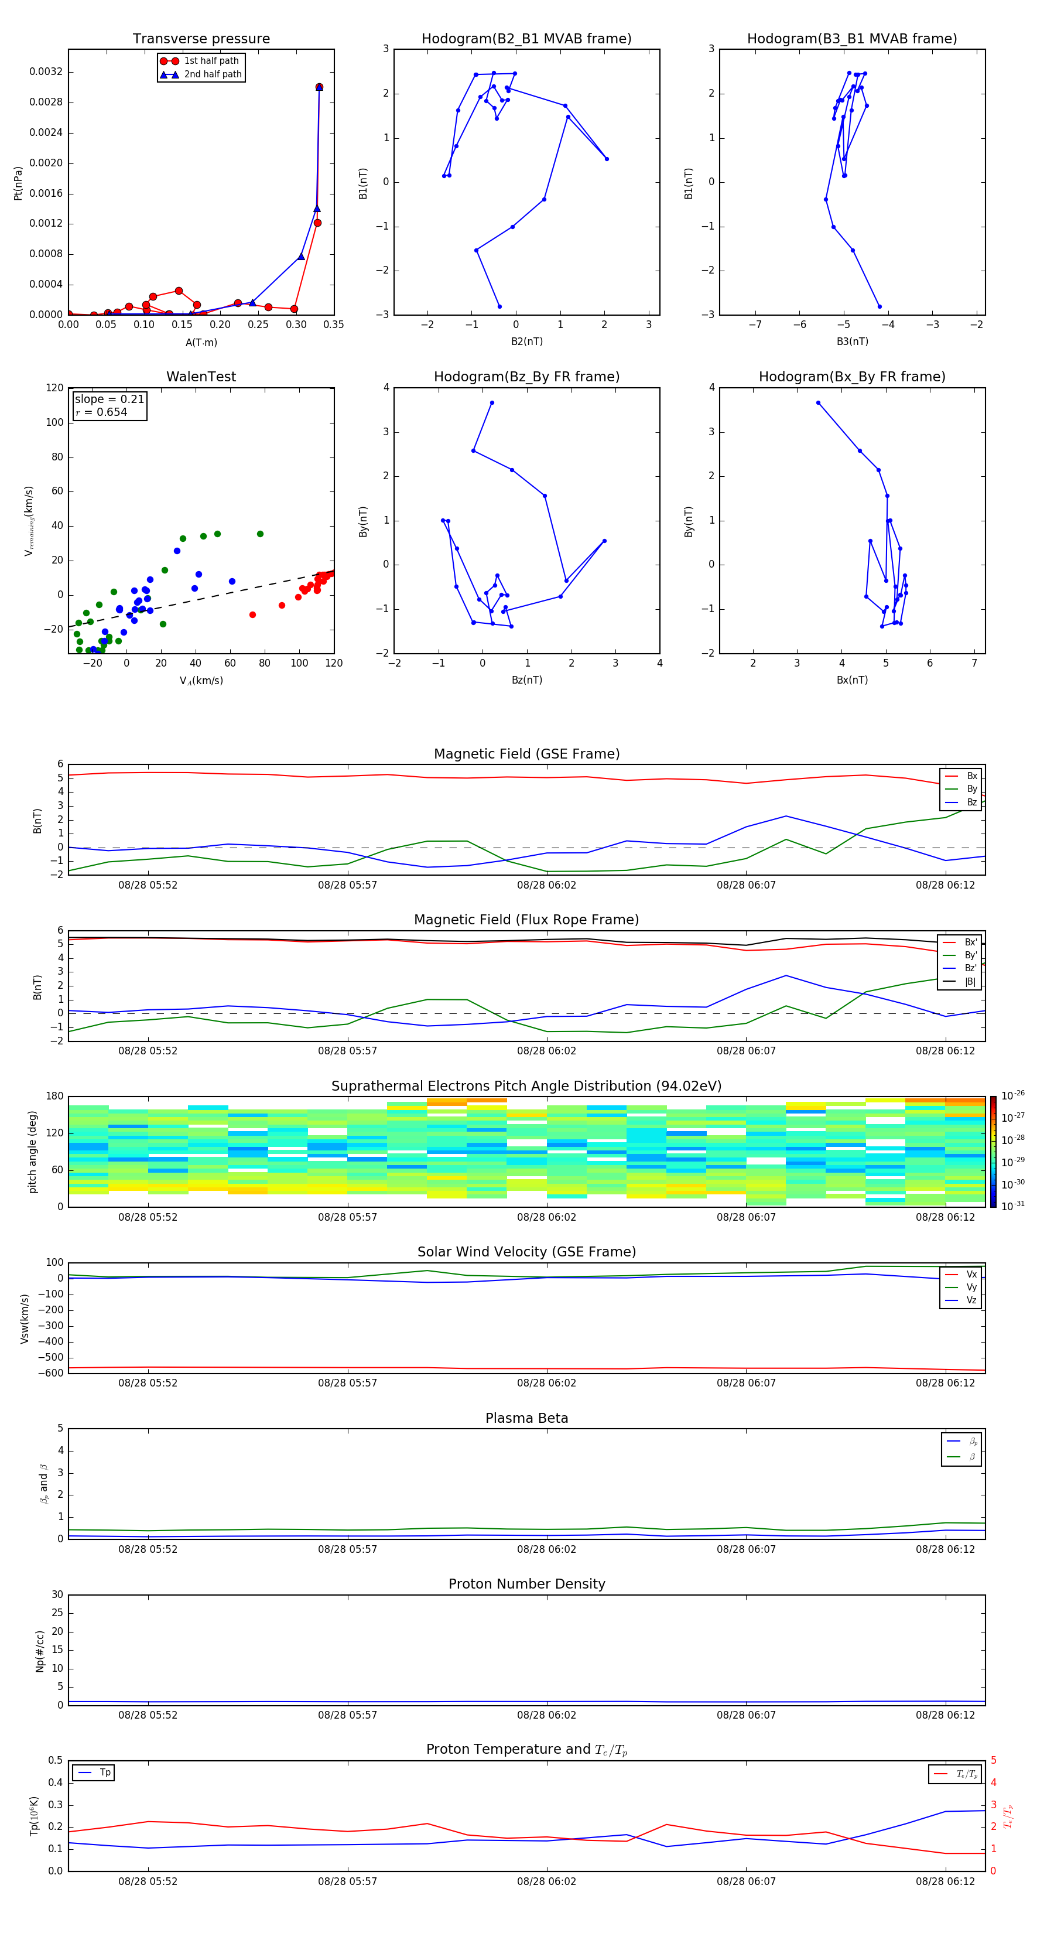
Task: Click the 'Bx(nT)' x-axis label
Action: click(x=852, y=680)
